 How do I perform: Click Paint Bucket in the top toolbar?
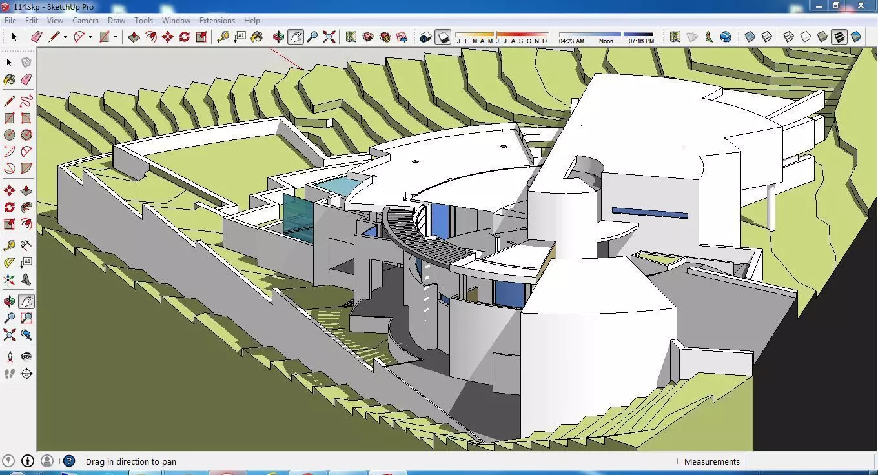click(x=256, y=37)
